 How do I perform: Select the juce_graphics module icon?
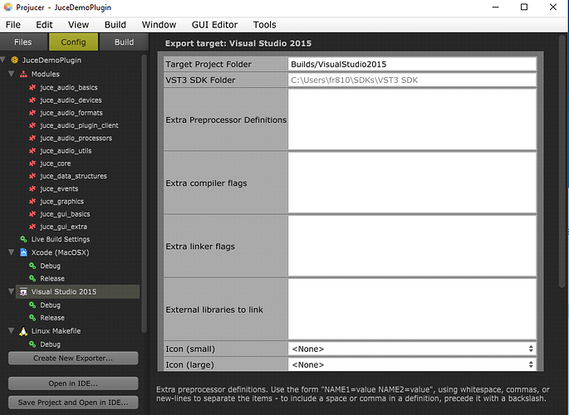coord(32,202)
